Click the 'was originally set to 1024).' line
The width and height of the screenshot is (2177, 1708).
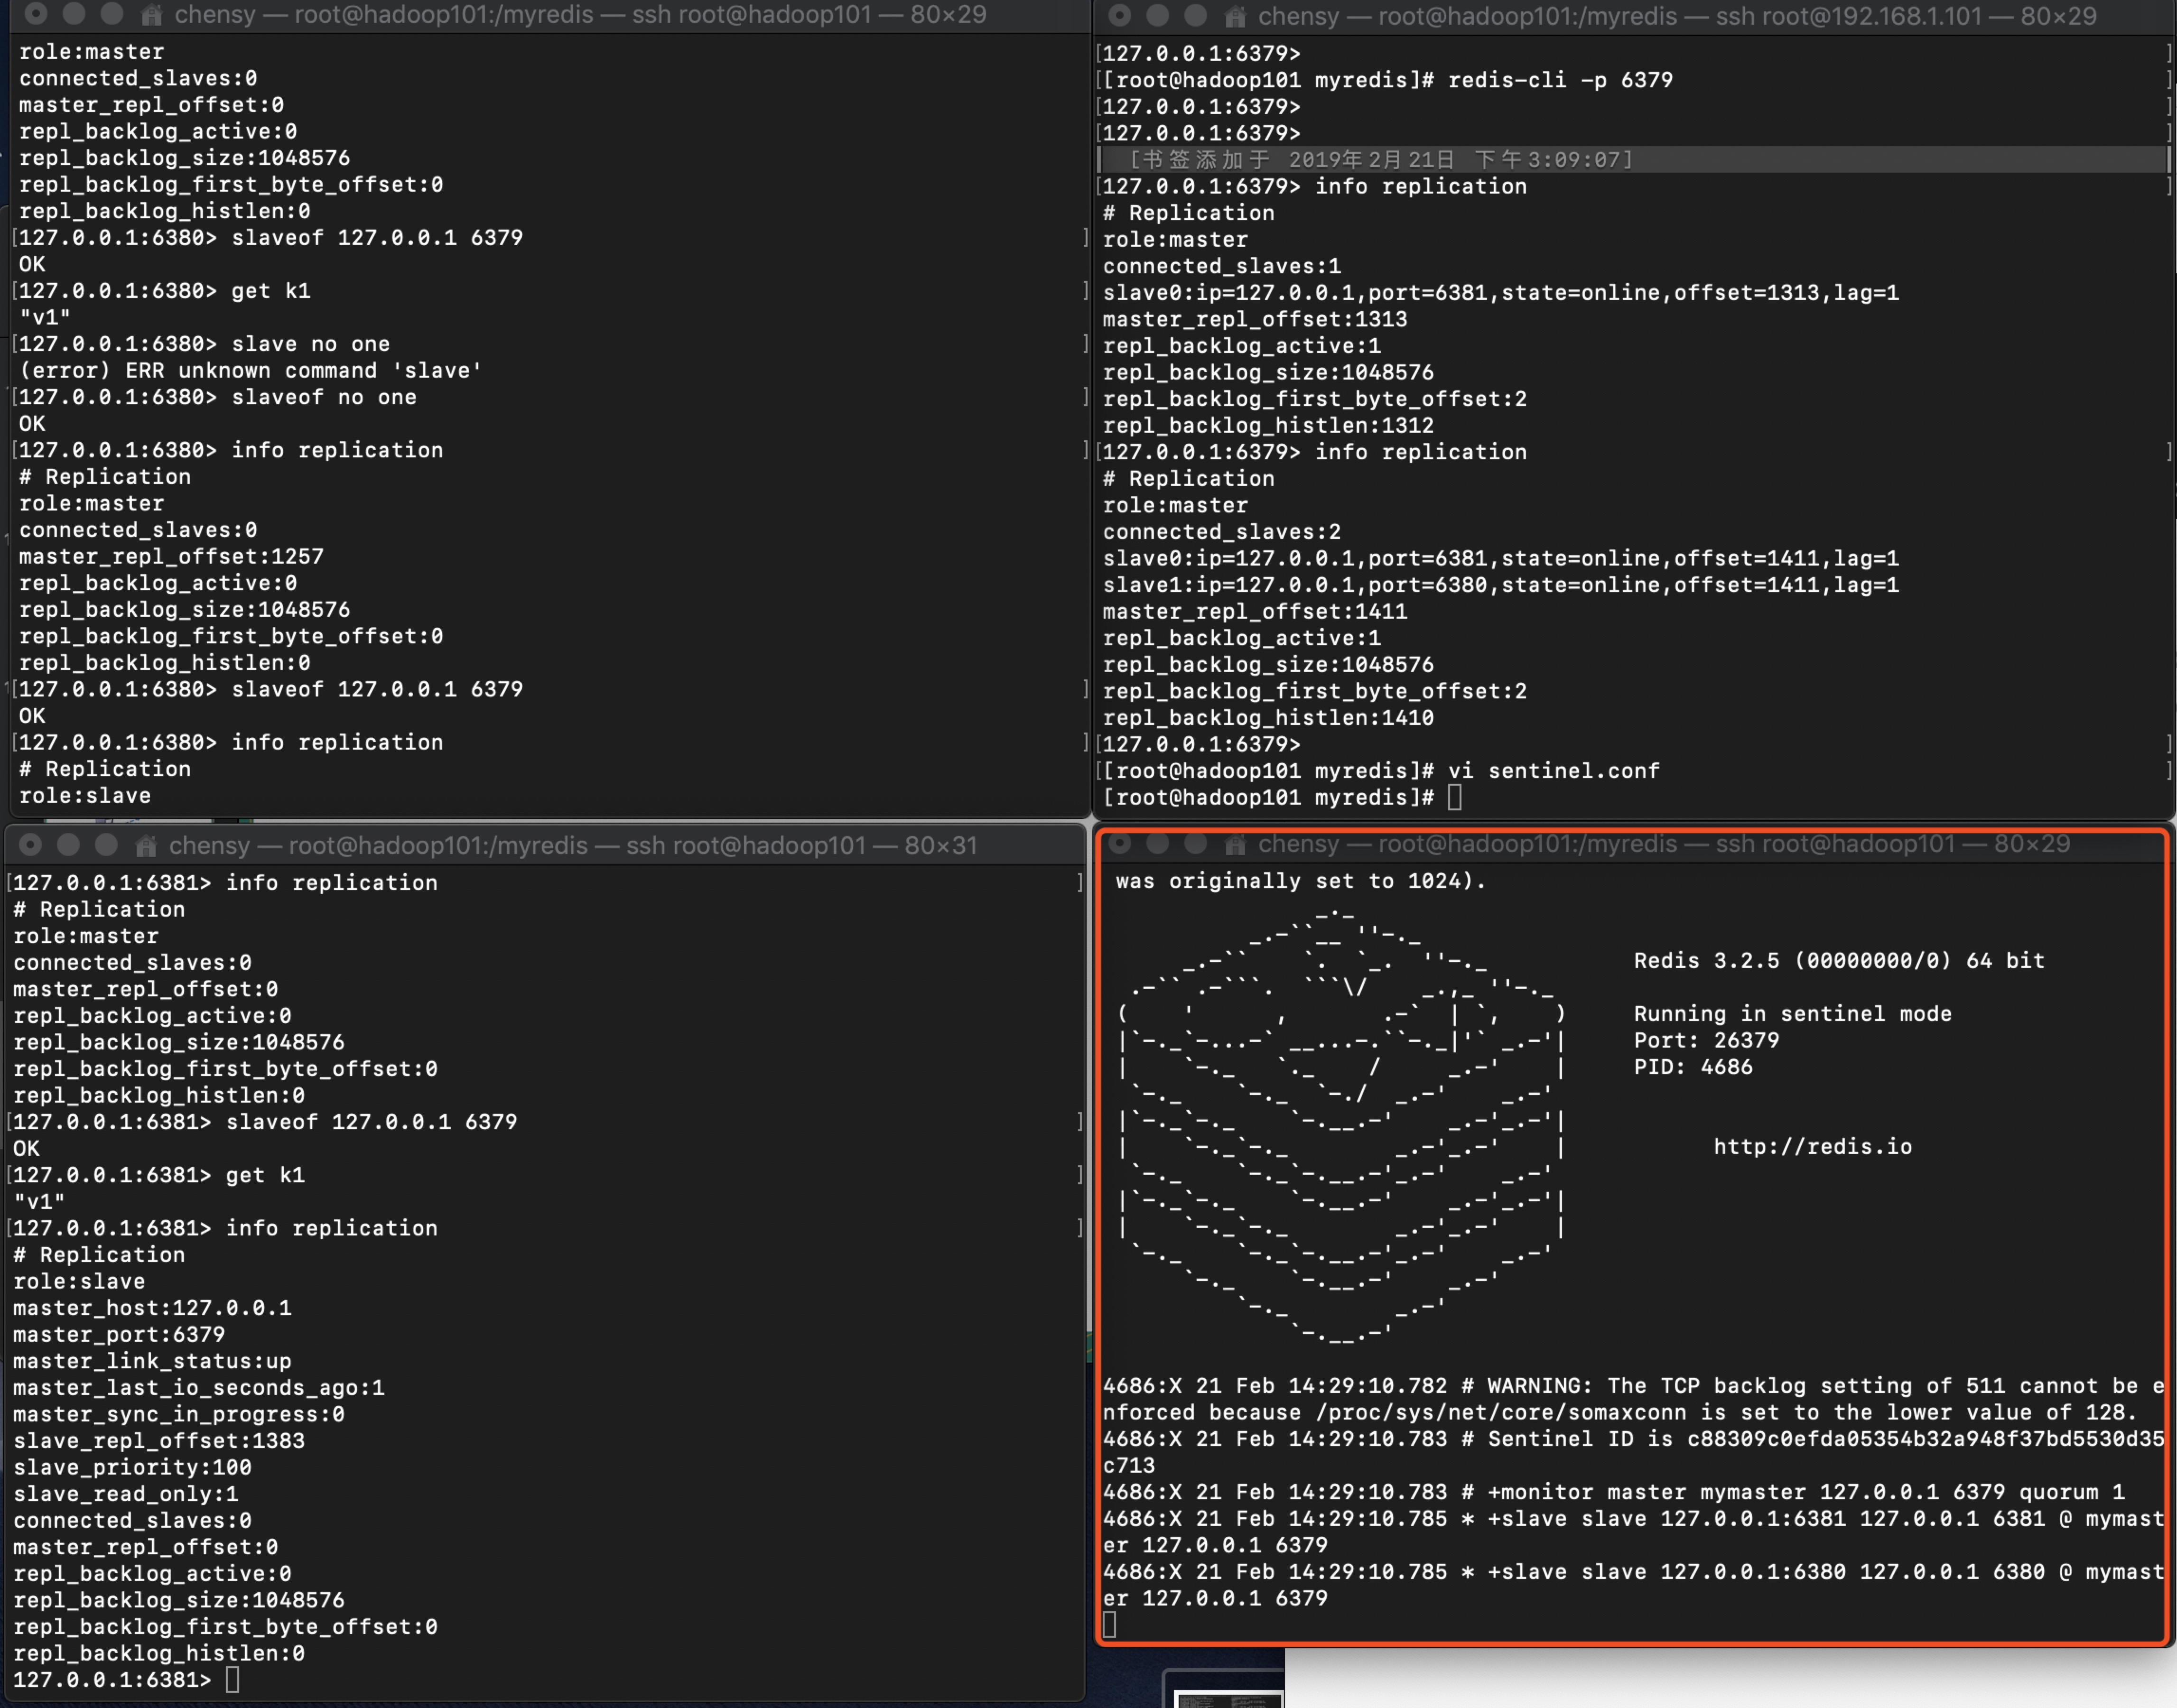(x=1301, y=881)
